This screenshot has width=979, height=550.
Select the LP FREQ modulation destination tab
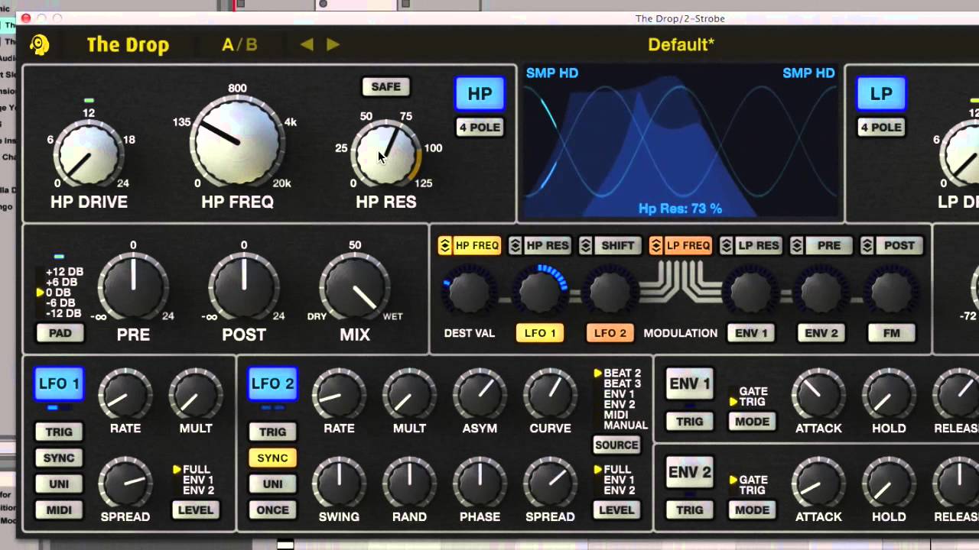point(688,245)
